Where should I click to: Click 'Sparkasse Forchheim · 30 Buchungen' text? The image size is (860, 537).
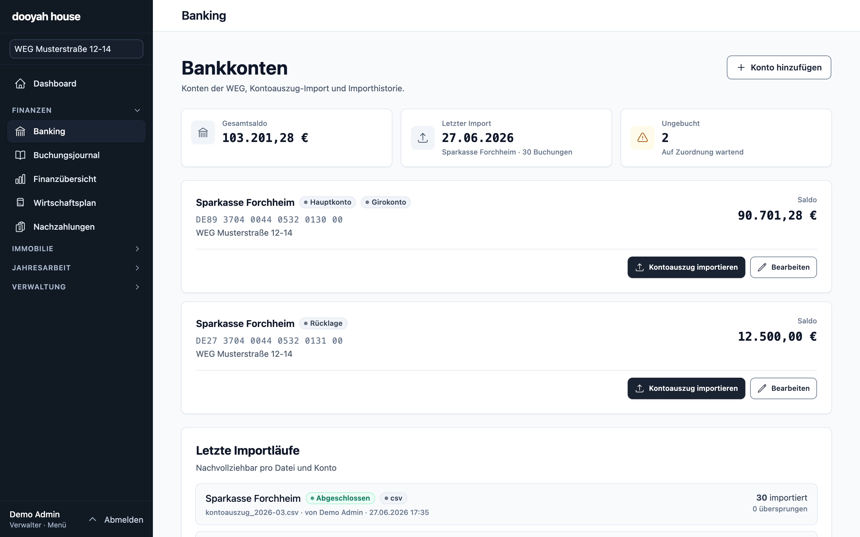coord(507,152)
